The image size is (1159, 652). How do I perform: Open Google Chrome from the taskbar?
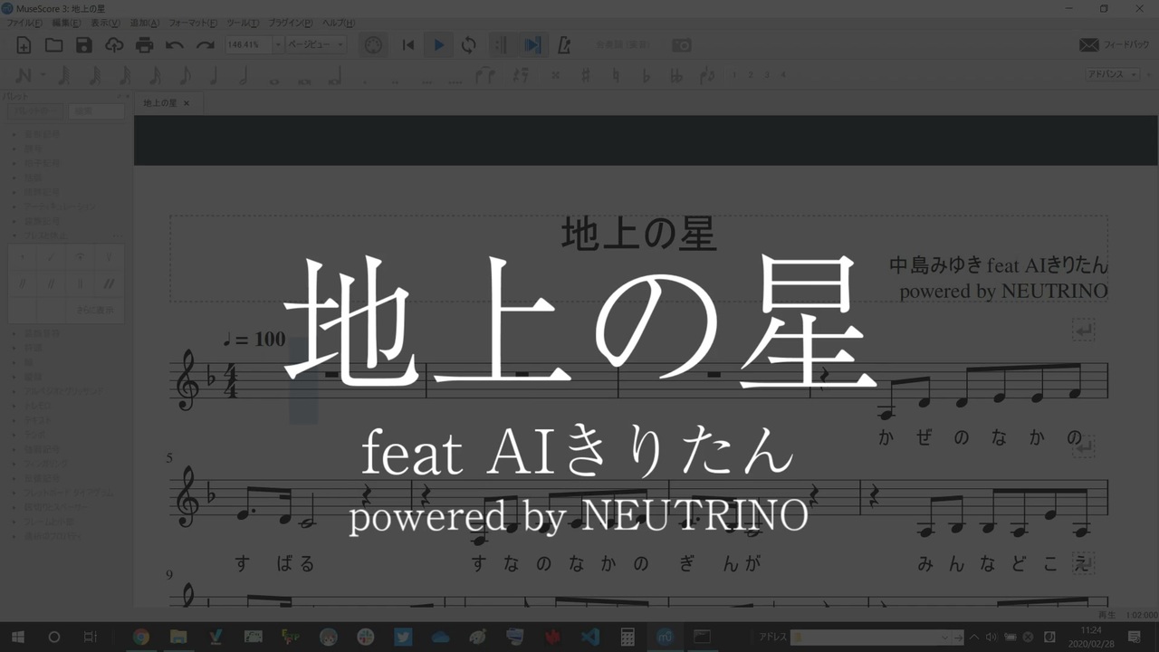pyautogui.click(x=141, y=637)
